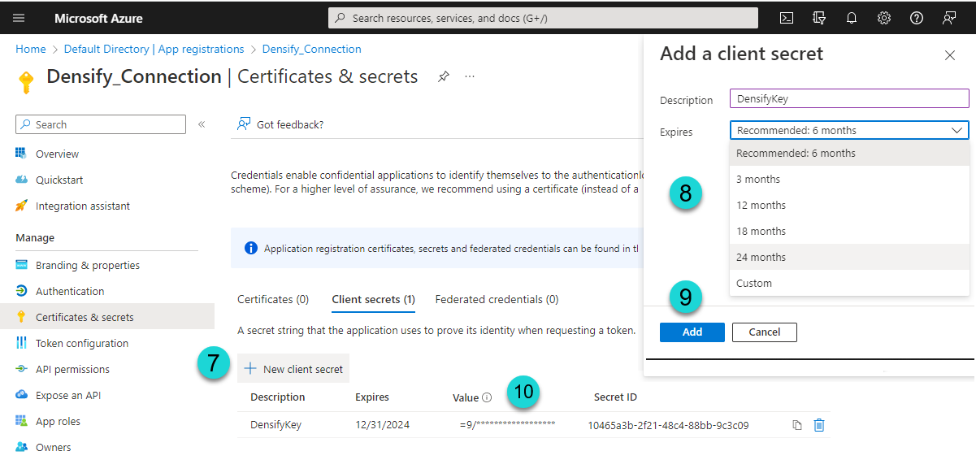976x460 pixels.
Task: Click the Secret ID value 10465a3b-2f21-48c4-88bb-9c3c09
Action: (x=668, y=424)
